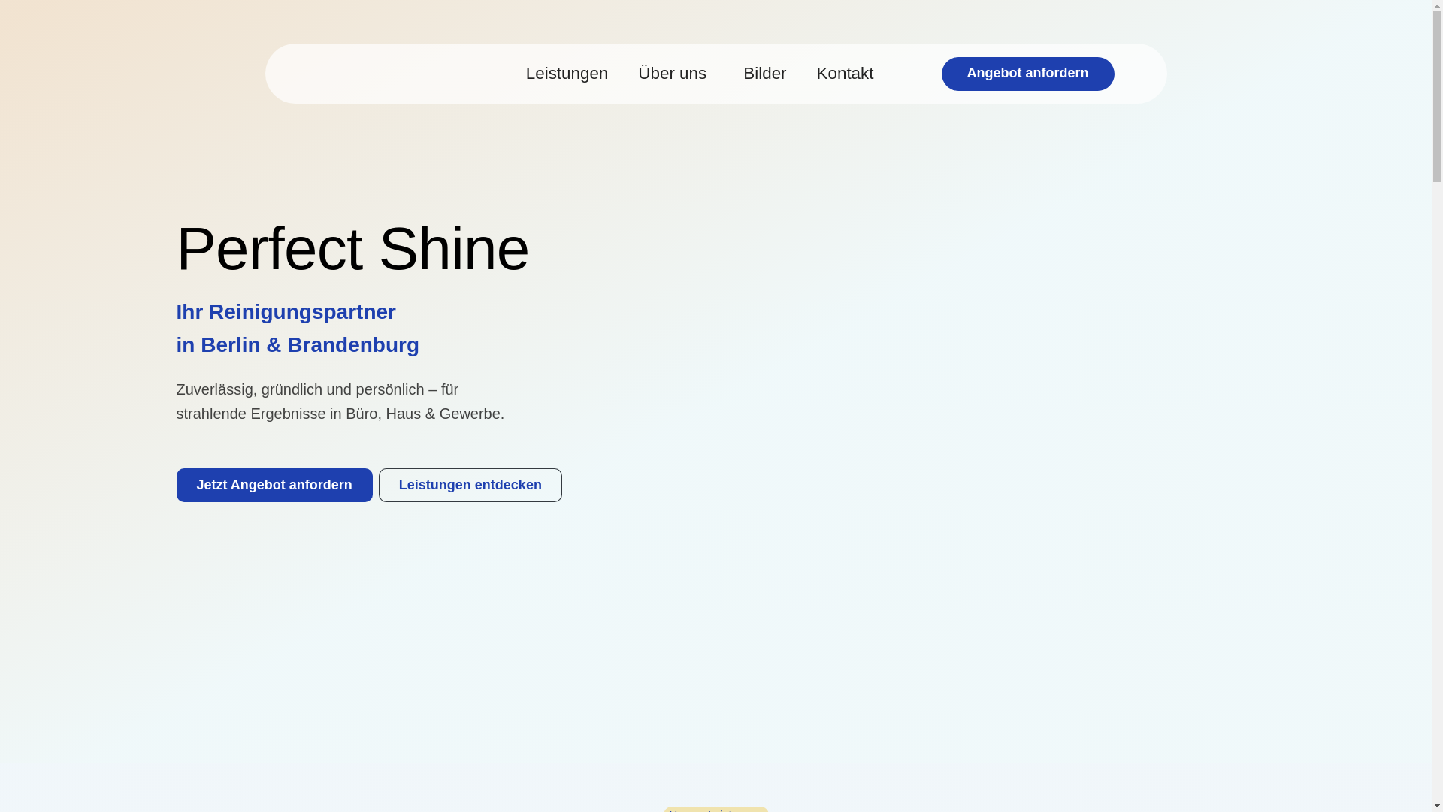1443x812 pixels.
Task: Click the Zuverlässig, gründlich description line
Action: (x=316, y=389)
